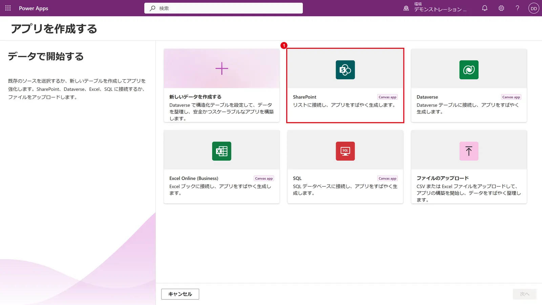Click the Canvas app badge on SQL card
The image size is (542, 305).
click(388, 179)
